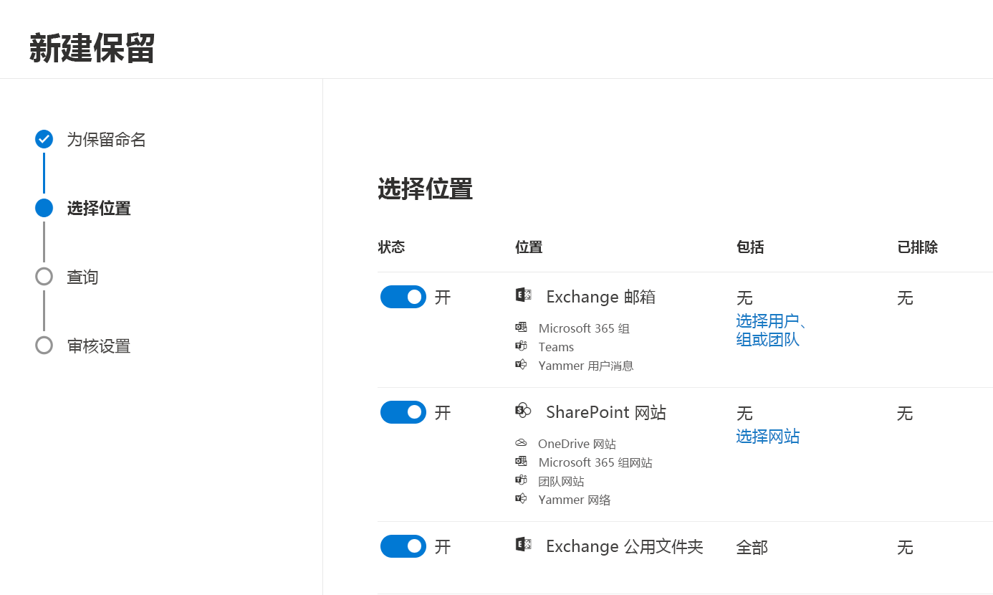The width and height of the screenshot is (993, 595).
Task: Click 无 under 已排除 for SharePoint 网站
Action: [x=905, y=413]
